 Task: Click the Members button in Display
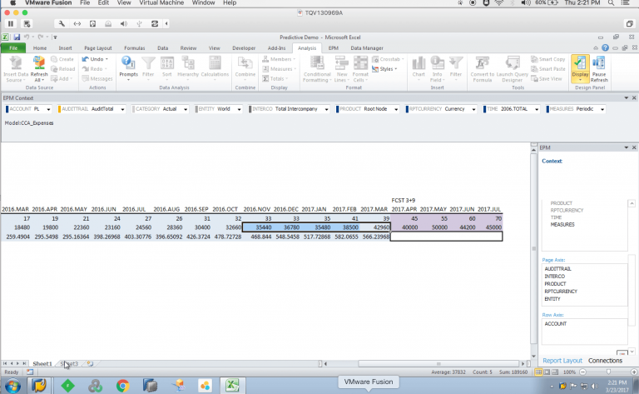point(279,59)
